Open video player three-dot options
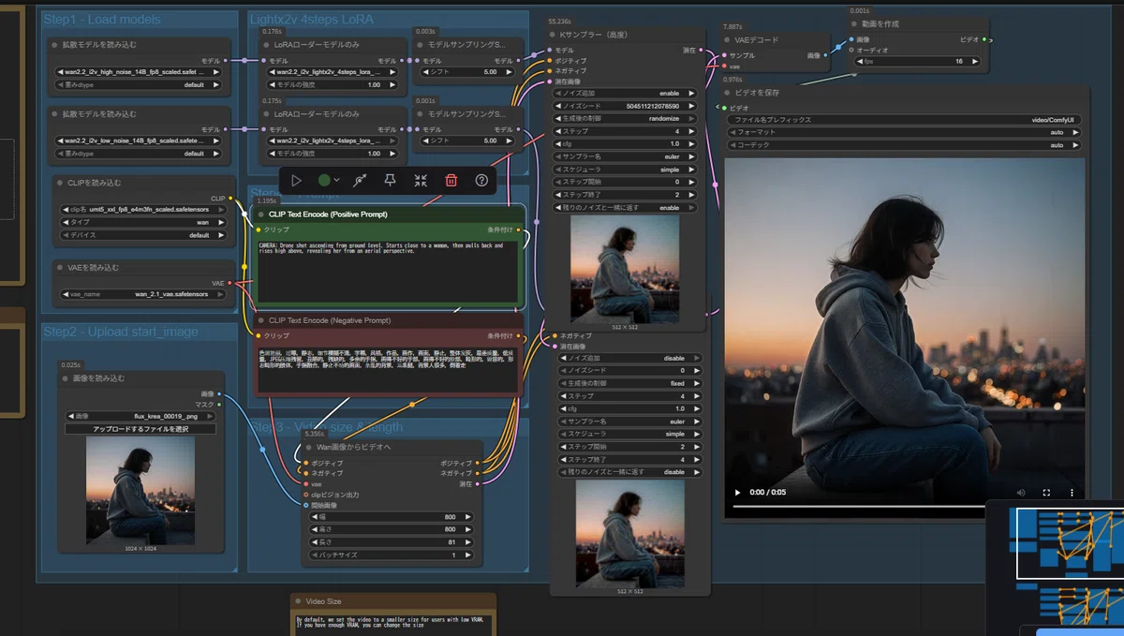The width and height of the screenshot is (1124, 636). (1072, 493)
